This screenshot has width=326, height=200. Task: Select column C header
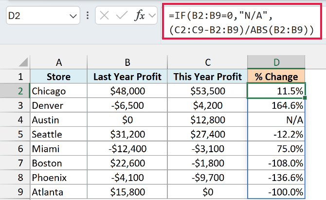(x=207, y=62)
